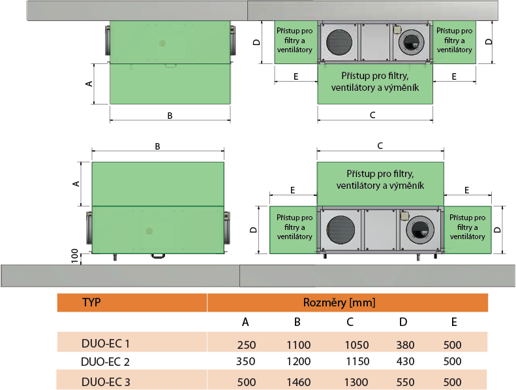Click the fan wheel in top-right unit
The width and height of the screenshot is (516, 390).
(x=412, y=42)
